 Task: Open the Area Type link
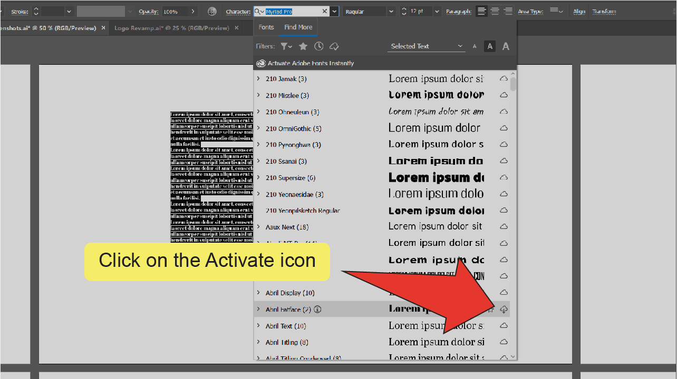pyautogui.click(x=530, y=12)
